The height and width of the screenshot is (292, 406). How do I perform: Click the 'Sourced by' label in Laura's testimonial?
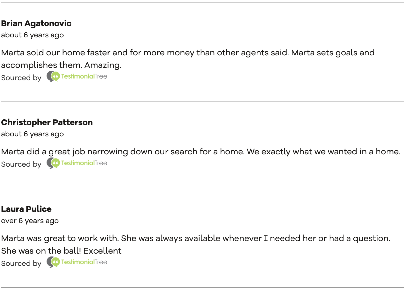point(21,263)
